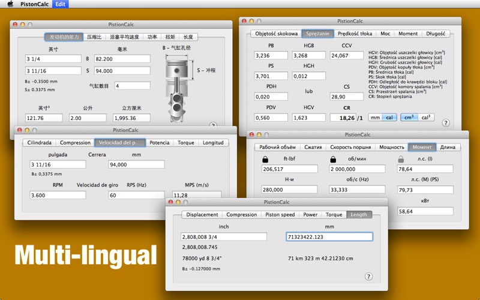Click the кВт field showing 58,64
480x300 pixels.
click(x=425, y=211)
